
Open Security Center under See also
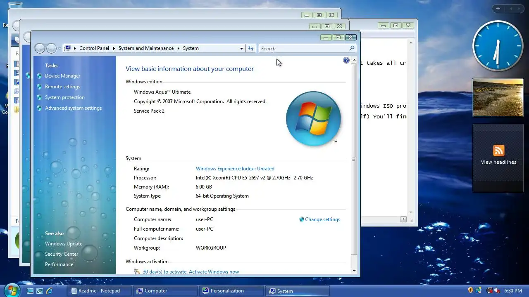pos(62,254)
